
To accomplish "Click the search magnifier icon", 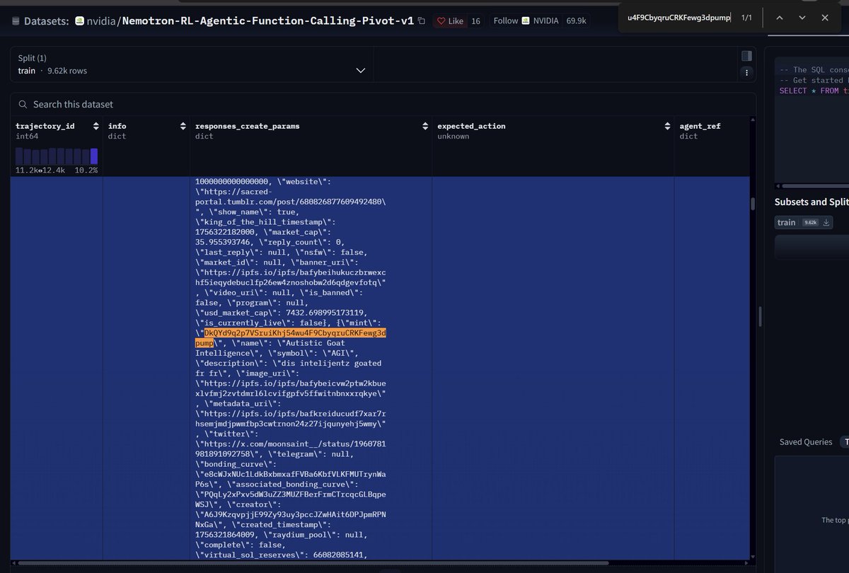I will [23, 104].
